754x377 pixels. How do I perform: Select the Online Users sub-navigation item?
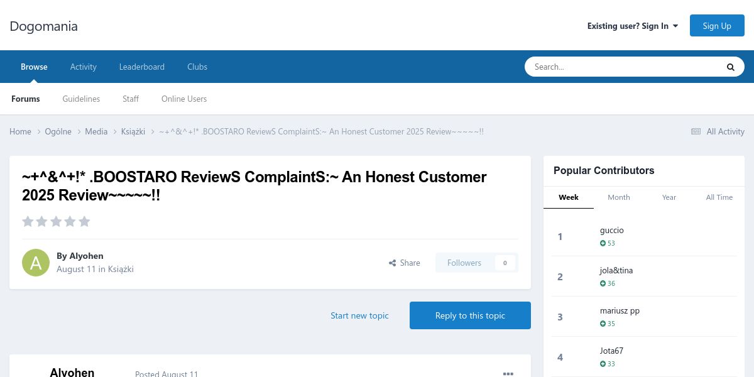click(184, 99)
